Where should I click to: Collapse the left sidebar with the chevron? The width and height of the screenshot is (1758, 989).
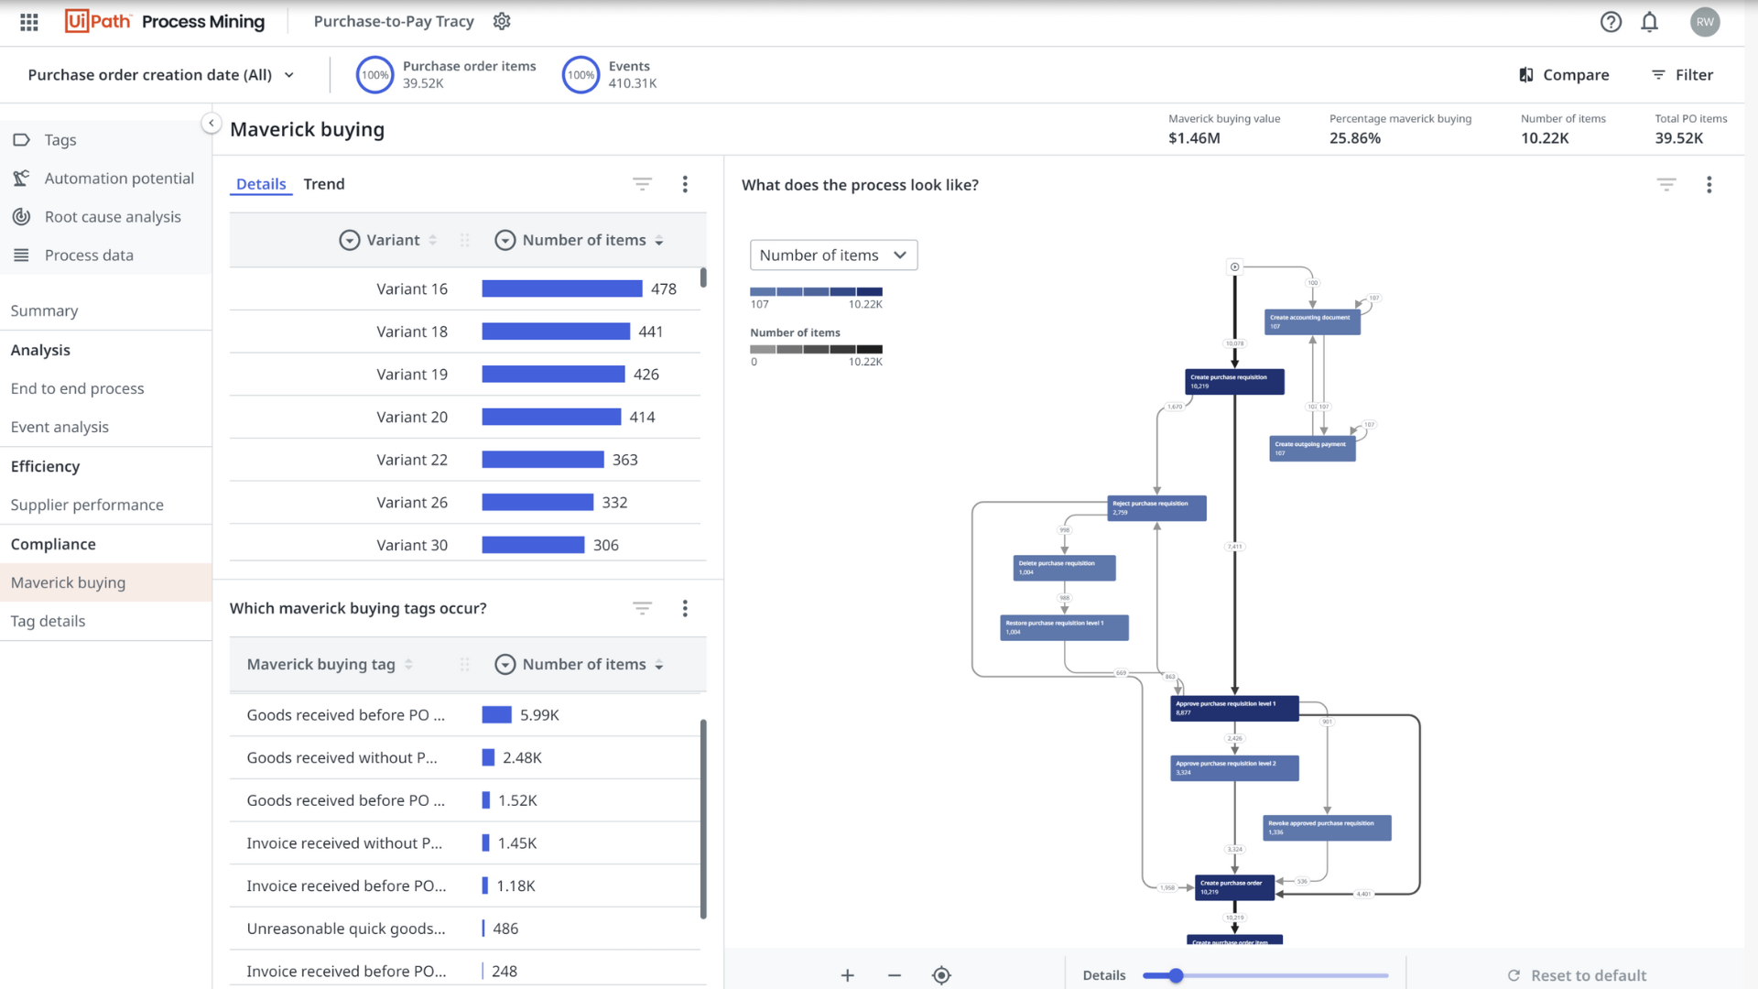pos(211,123)
